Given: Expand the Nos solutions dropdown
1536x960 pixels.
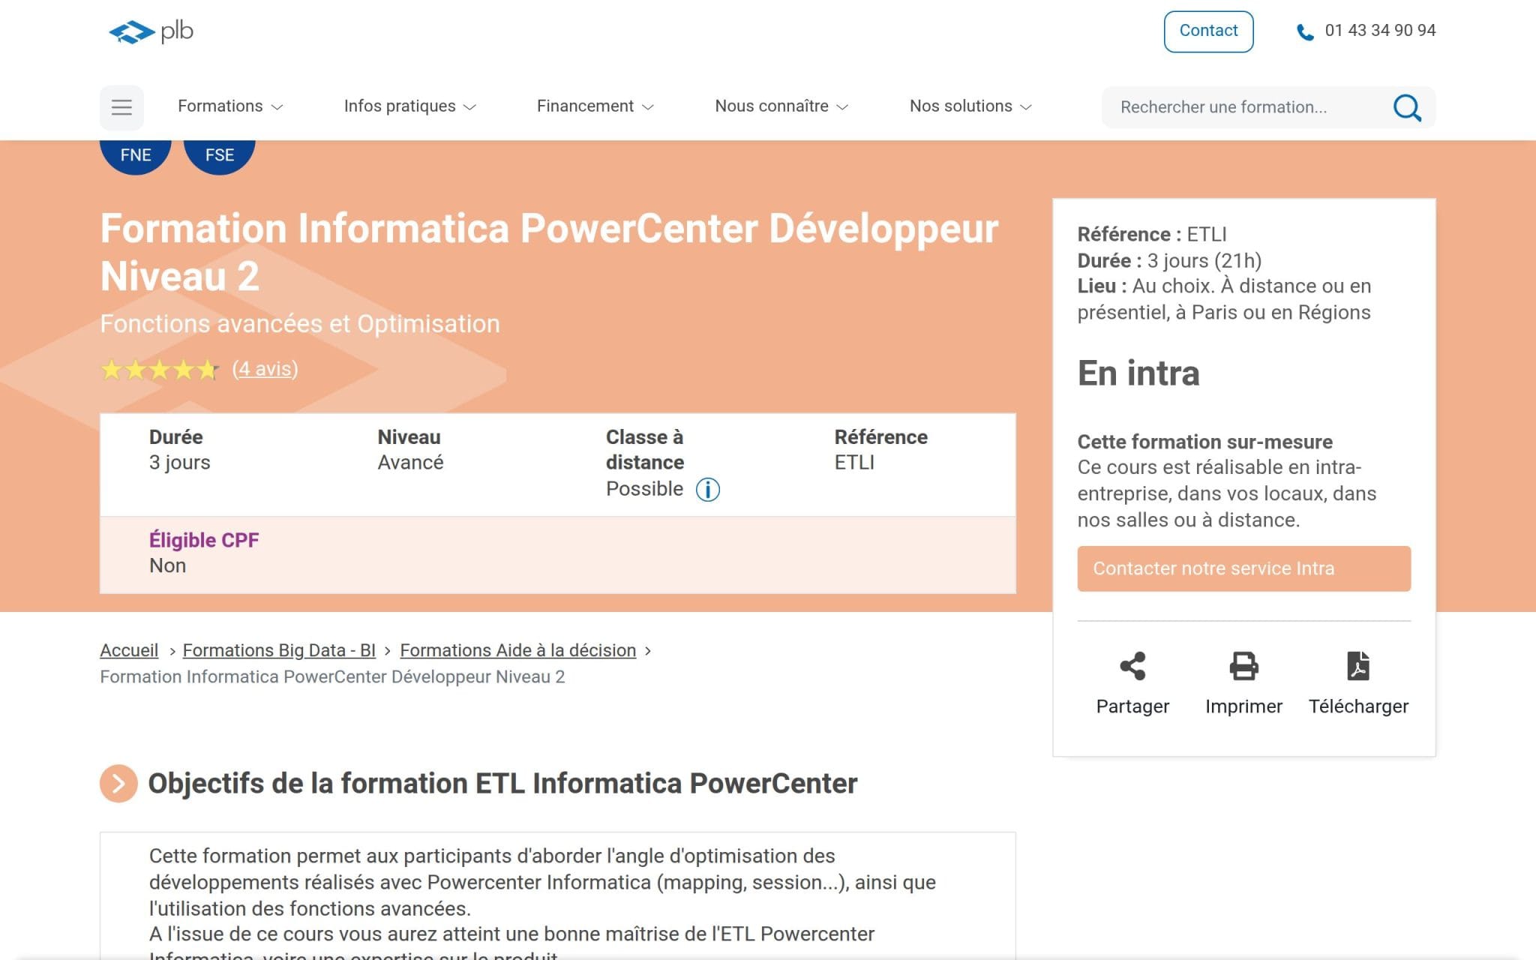Looking at the screenshot, I should (x=971, y=106).
